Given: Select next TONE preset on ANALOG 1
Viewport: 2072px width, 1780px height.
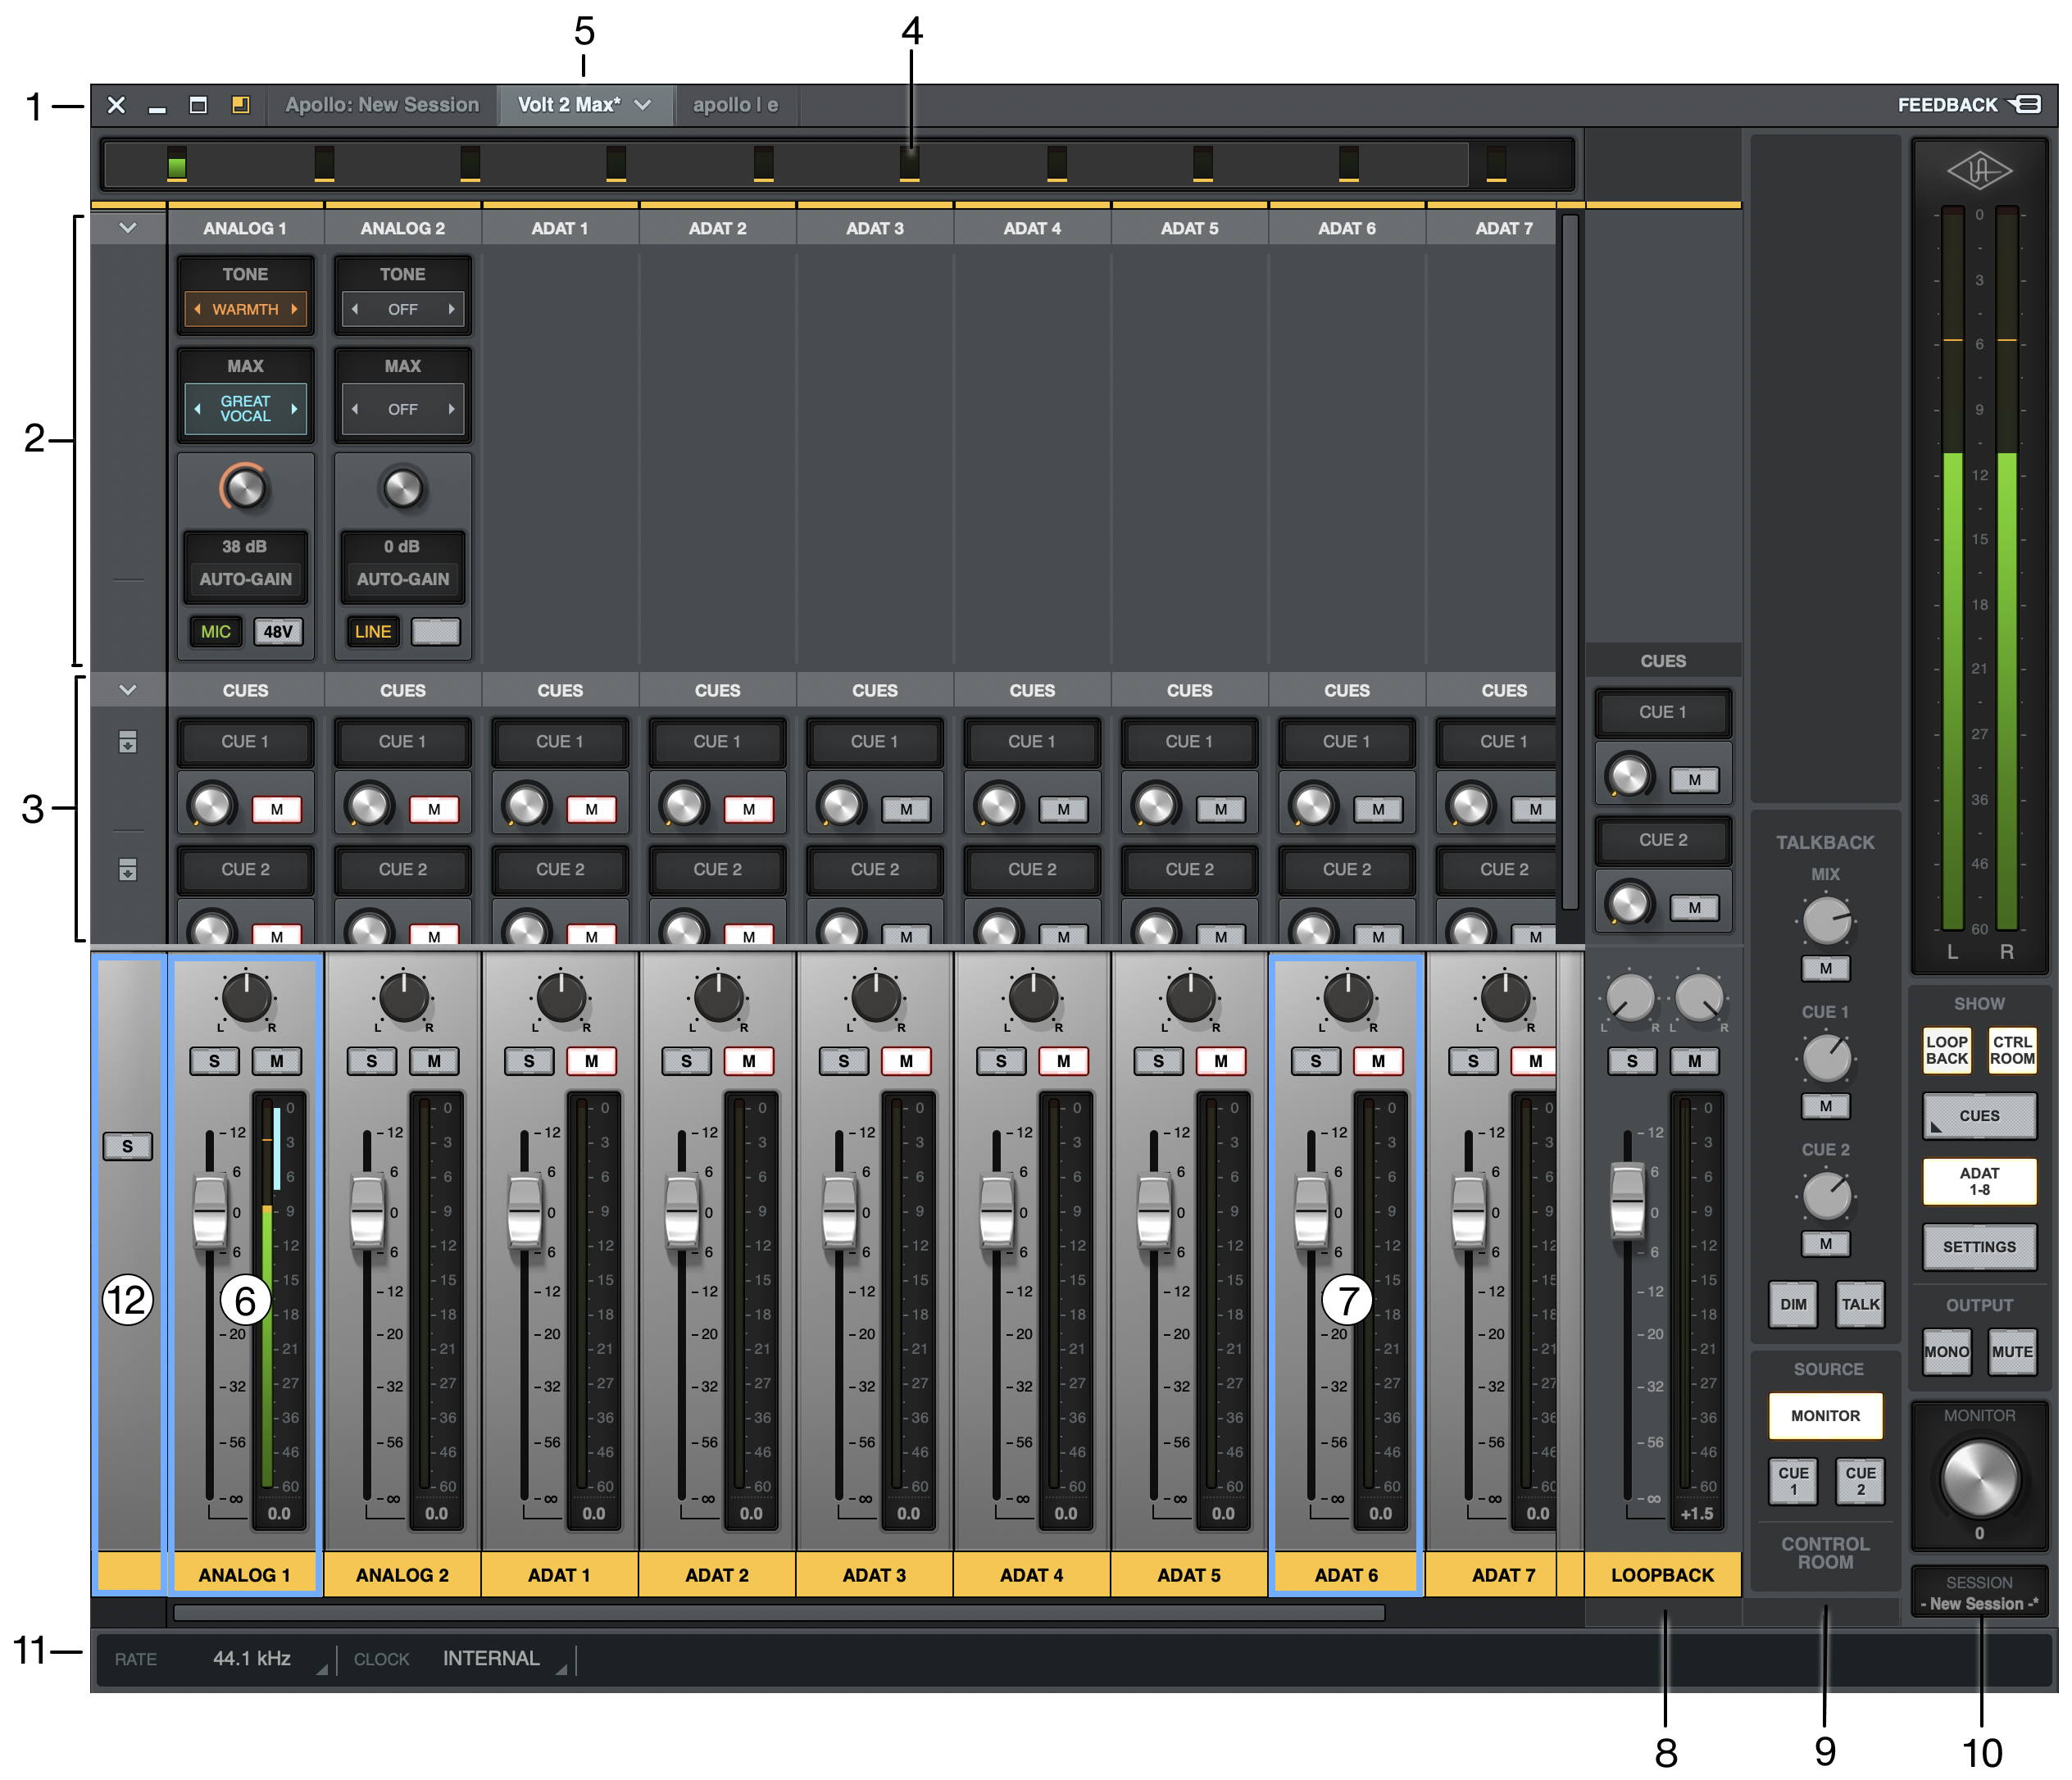Looking at the screenshot, I should point(294,309).
